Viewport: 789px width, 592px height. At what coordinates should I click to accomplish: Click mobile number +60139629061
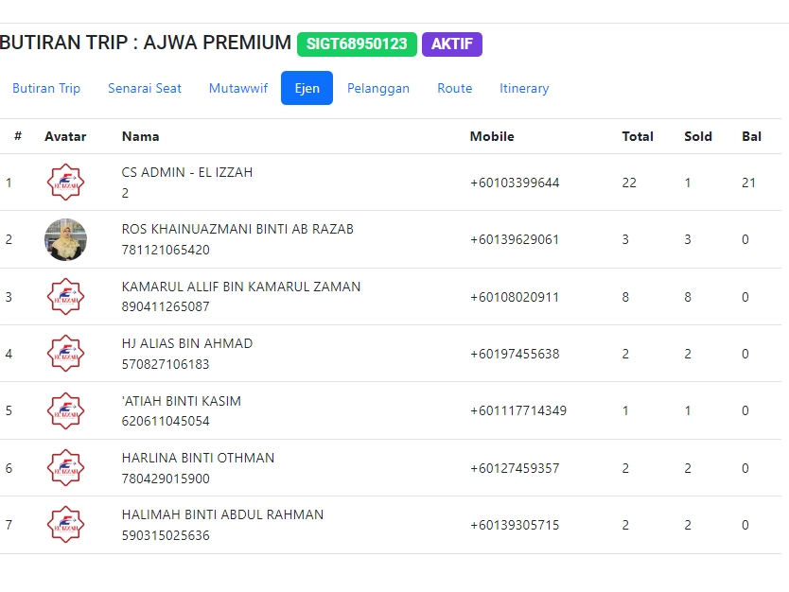click(x=515, y=239)
